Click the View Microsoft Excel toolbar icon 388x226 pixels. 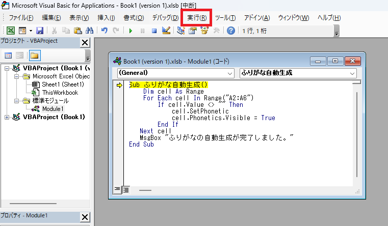(x=10, y=31)
